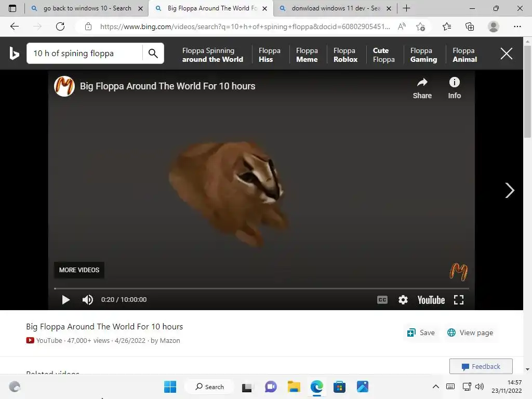Click the video progress bar
The width and height of the screenshot is (532, 399).
tap(261, 288)
